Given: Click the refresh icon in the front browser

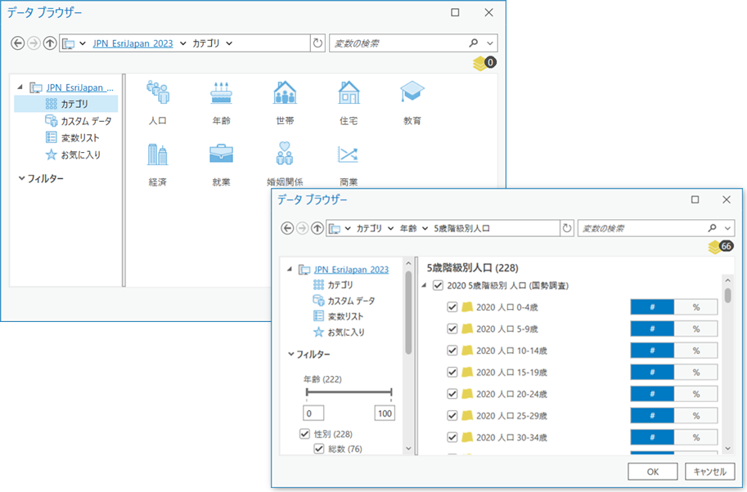Looking at the screenshot, I should pos(567,228).
